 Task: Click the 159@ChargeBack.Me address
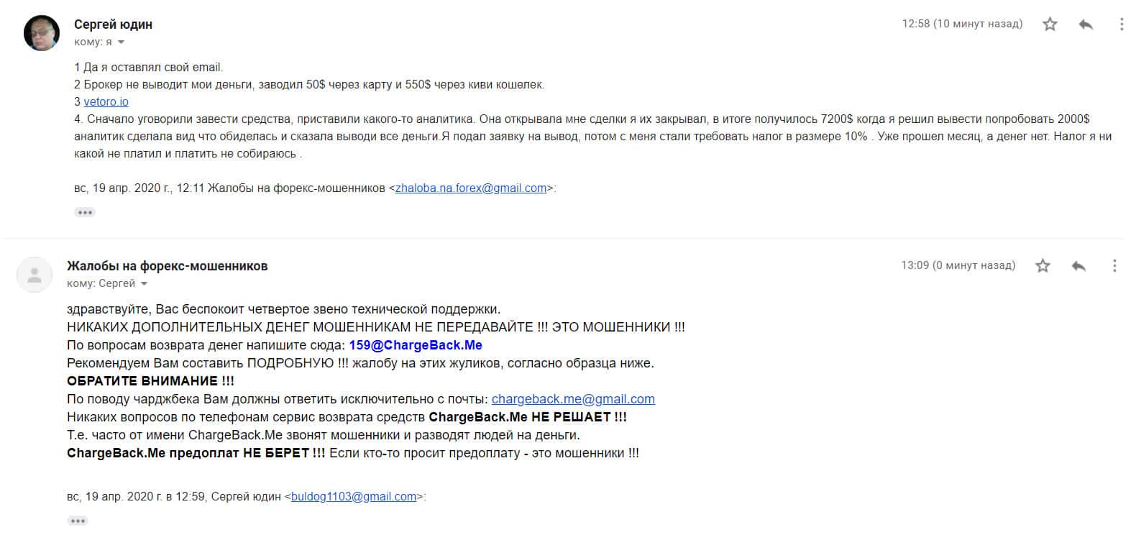point(416,345)
